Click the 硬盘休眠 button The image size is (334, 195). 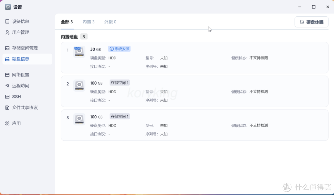click(311, 22)
